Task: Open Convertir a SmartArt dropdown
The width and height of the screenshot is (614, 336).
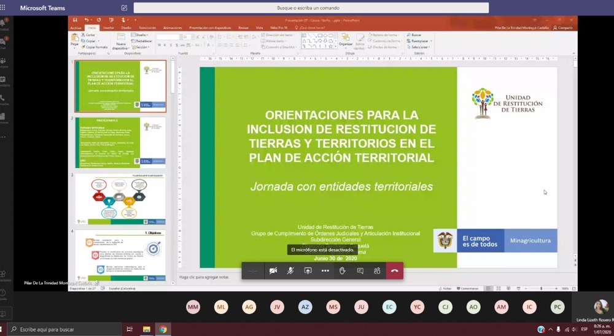Action: 279,47
